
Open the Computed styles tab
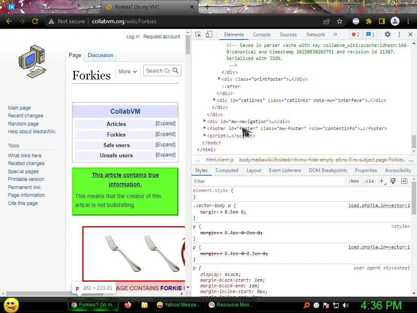(227, 170)
